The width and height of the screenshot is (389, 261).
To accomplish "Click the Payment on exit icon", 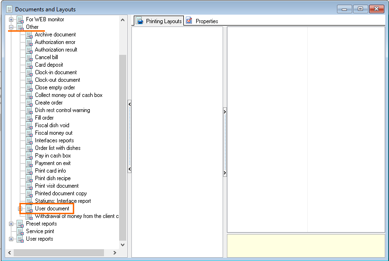I will 29,164.
